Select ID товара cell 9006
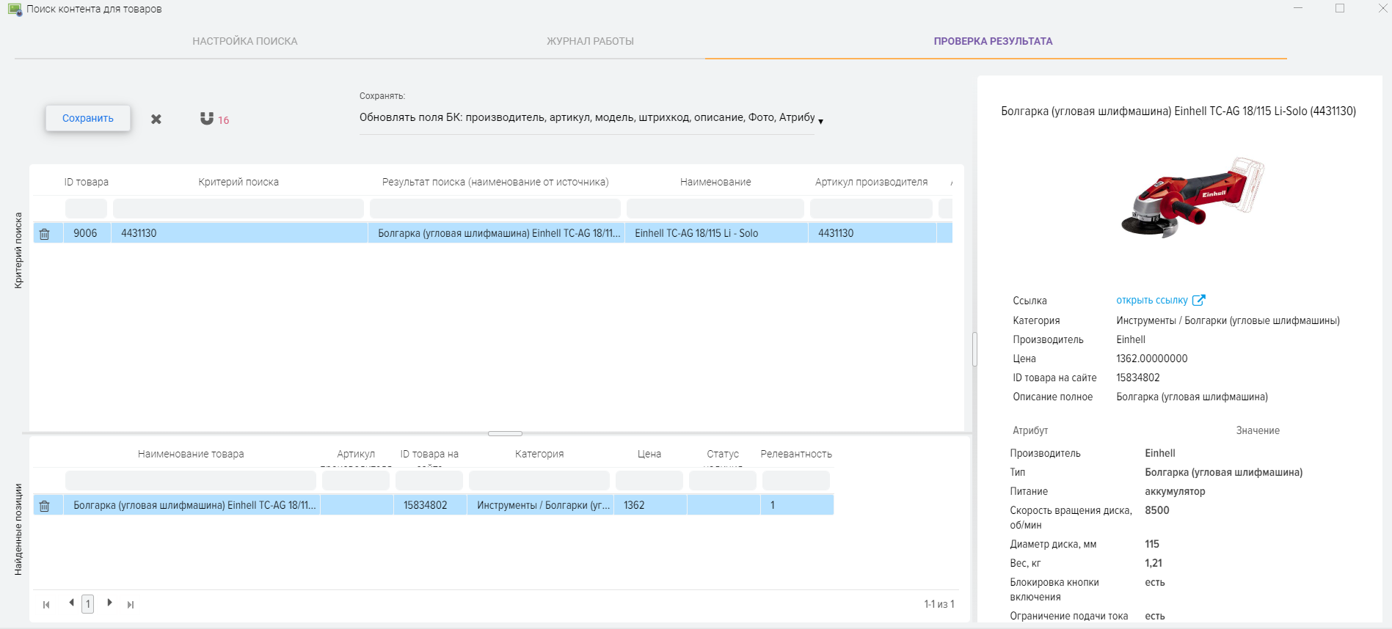The width and height of the screenshot is (1392, 629). 87,233
